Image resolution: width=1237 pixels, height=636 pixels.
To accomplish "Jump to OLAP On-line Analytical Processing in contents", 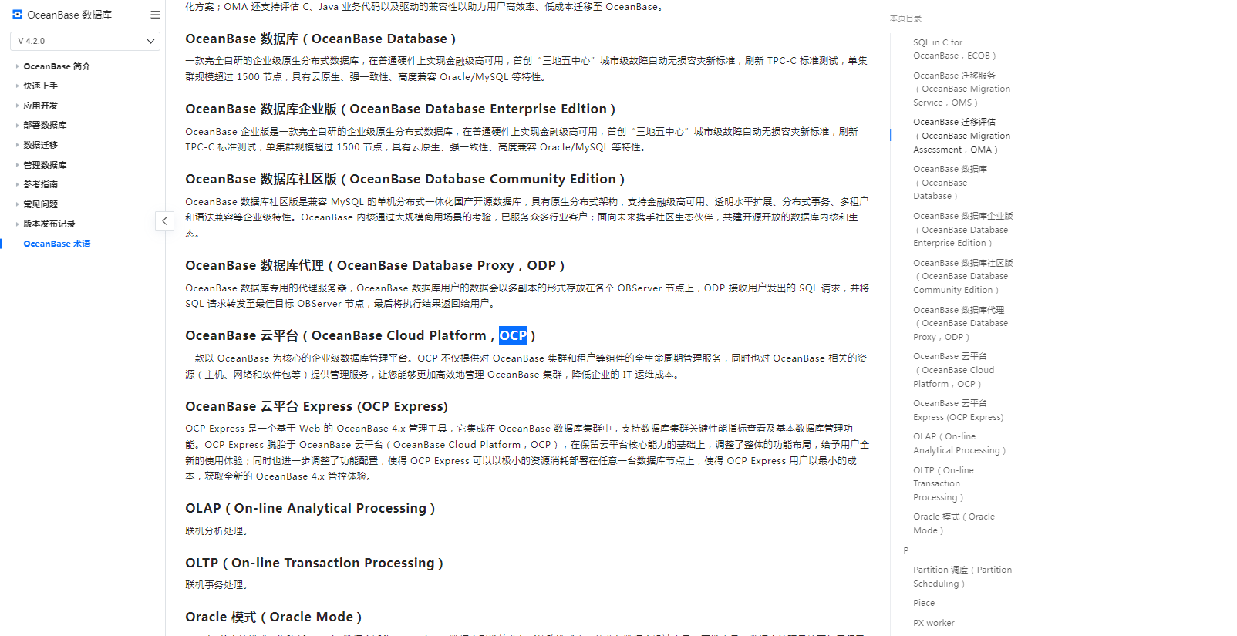I will point(959,443).
